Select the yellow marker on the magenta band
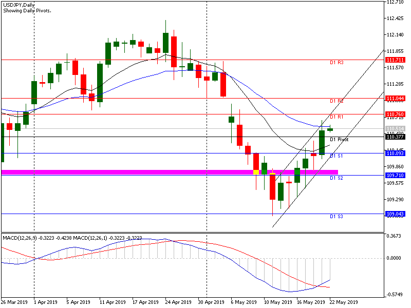This screenshot has width=411, height=308. click(x=256, y=172)
